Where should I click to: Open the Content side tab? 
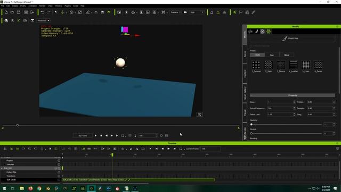pos(245,74)
